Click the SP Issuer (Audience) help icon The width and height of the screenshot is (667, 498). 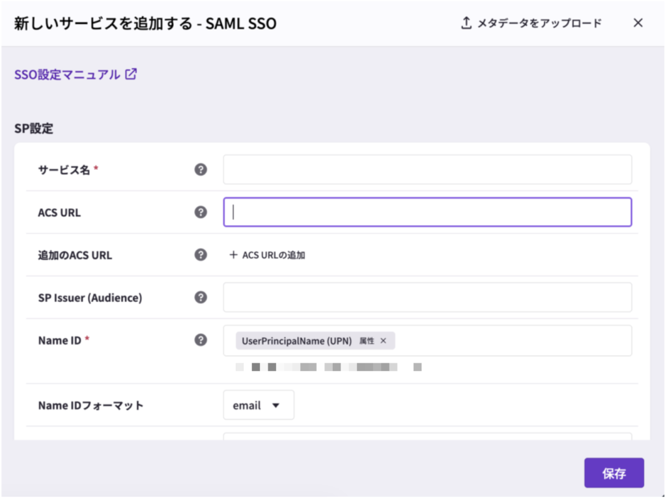(201, 297)
